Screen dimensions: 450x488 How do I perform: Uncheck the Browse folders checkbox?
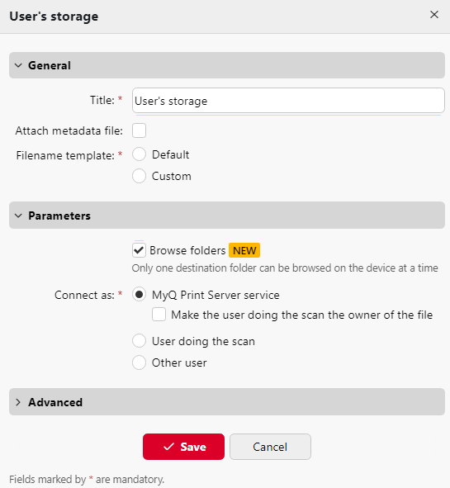(x=139, y=250)
